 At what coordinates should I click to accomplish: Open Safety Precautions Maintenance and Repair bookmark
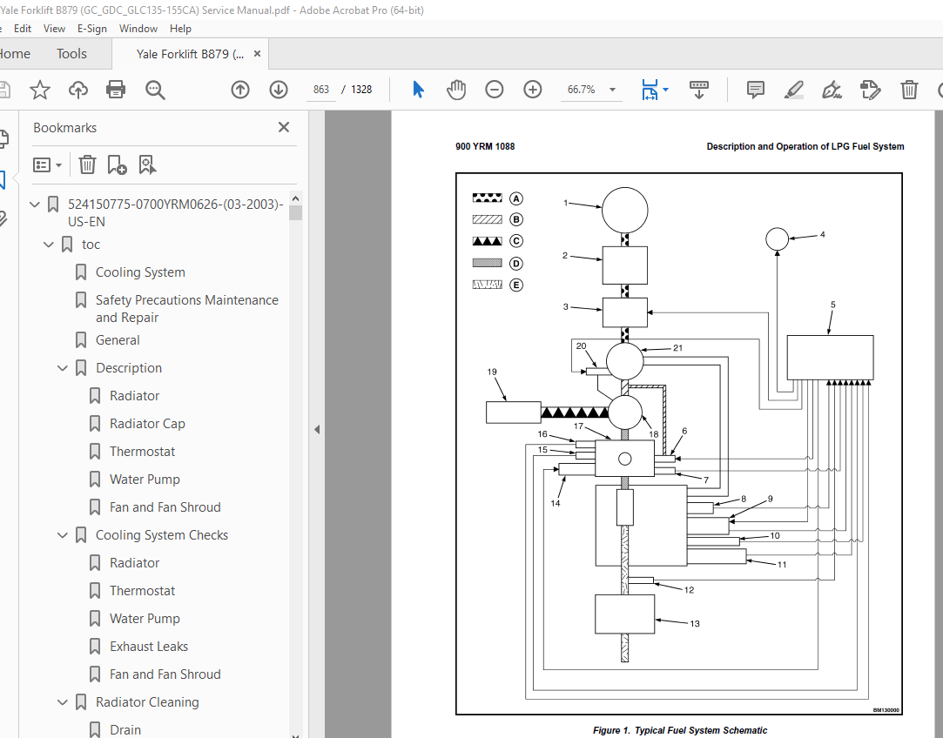(187, 308)
